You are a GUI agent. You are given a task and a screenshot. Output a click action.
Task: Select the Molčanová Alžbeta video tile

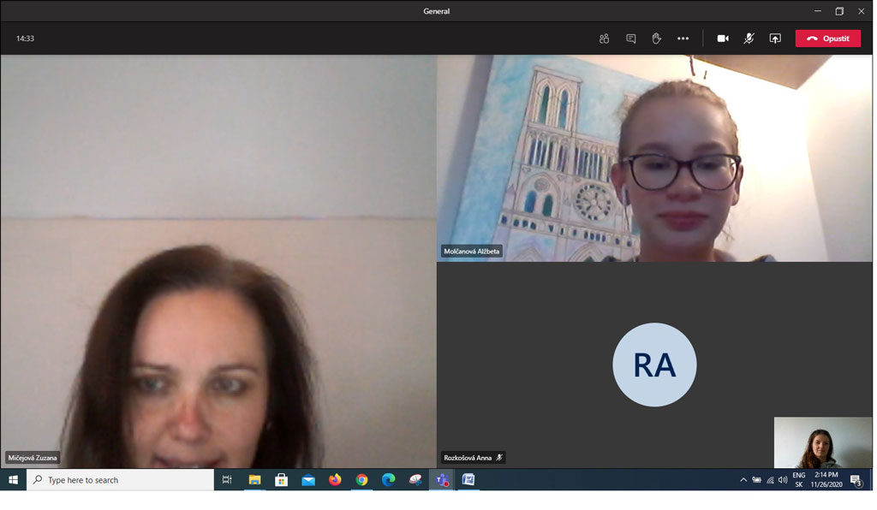654,158
